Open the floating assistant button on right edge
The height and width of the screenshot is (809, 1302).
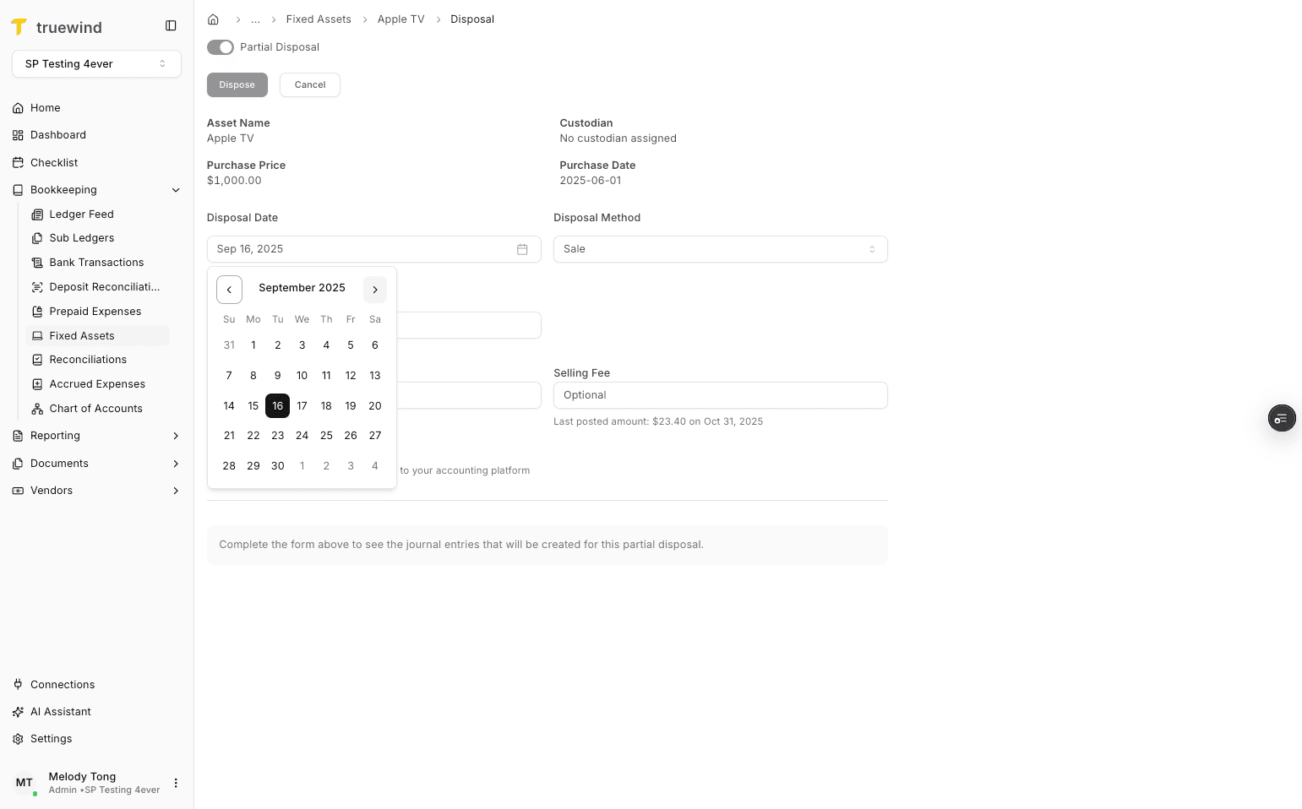click(x=1282, y=418)
